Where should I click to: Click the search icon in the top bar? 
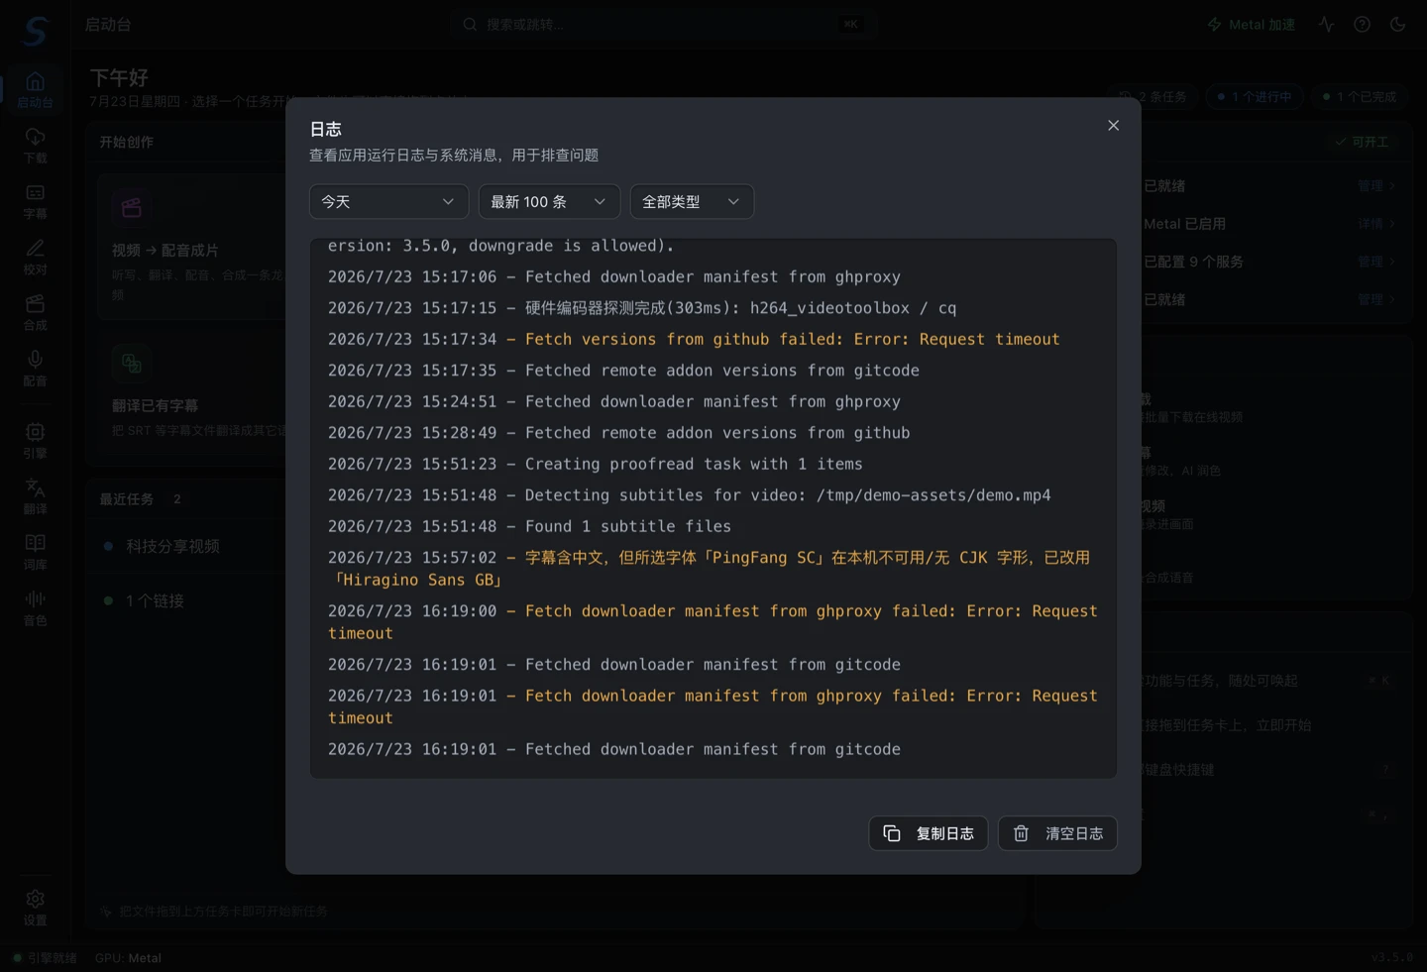pyautogui.click(x=470, y=24)
